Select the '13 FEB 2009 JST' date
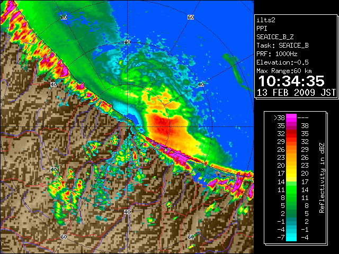This screenshot has width=339, height=254. (x=296, y=93)
